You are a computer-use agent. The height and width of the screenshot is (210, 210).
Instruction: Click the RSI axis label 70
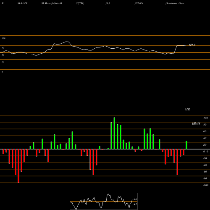tap(3, 48)
